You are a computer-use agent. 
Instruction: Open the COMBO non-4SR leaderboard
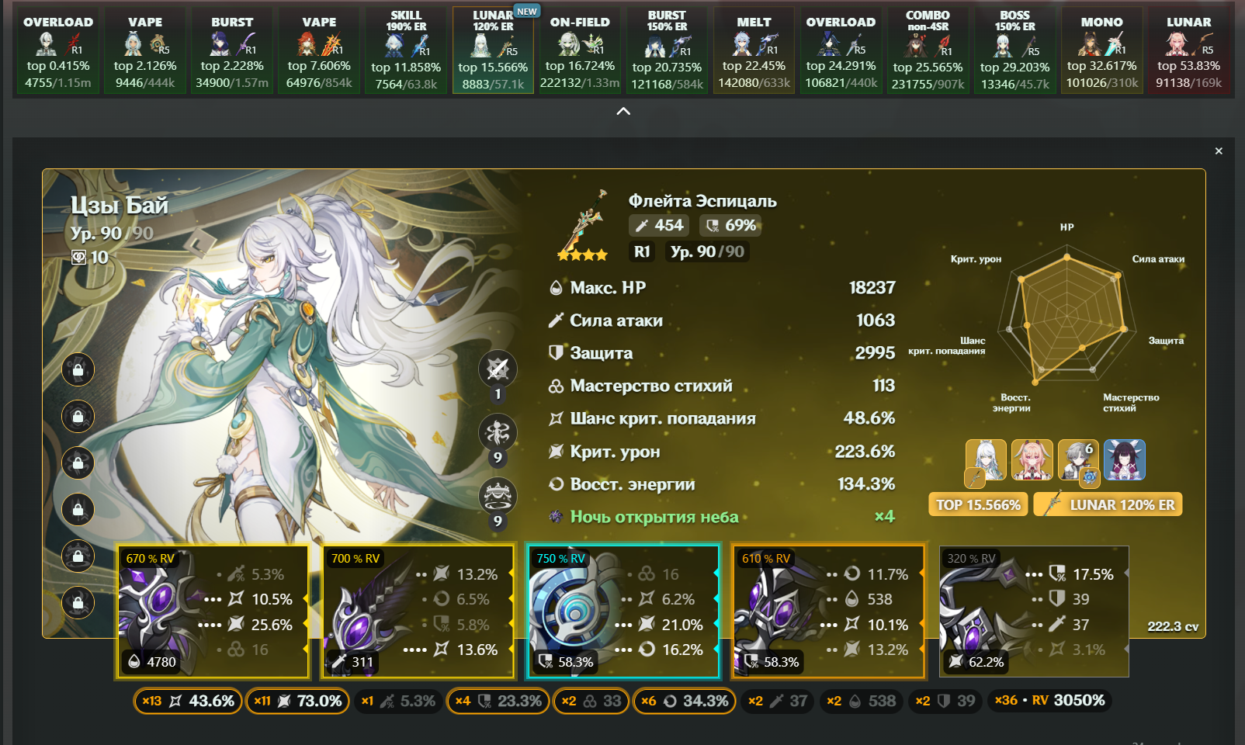pyautogui.click(x=928, y=50)
